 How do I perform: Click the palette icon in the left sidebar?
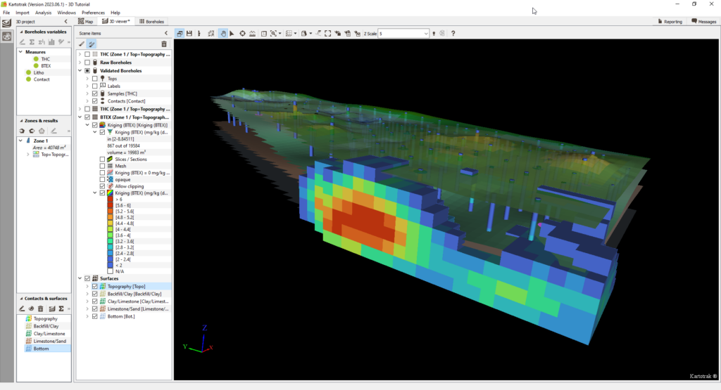pos(7,37)
